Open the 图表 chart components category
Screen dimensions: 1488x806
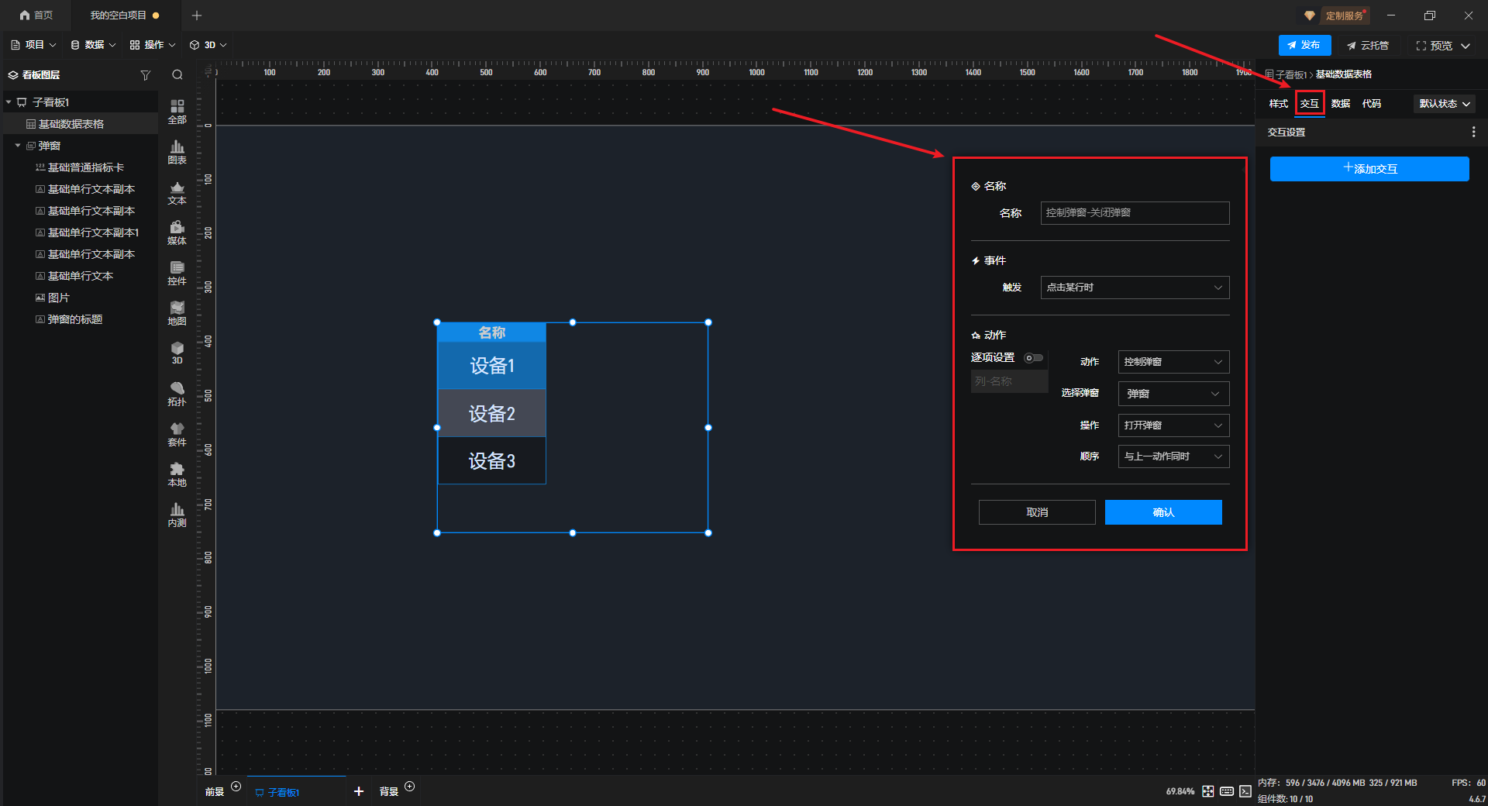(177, 151)
